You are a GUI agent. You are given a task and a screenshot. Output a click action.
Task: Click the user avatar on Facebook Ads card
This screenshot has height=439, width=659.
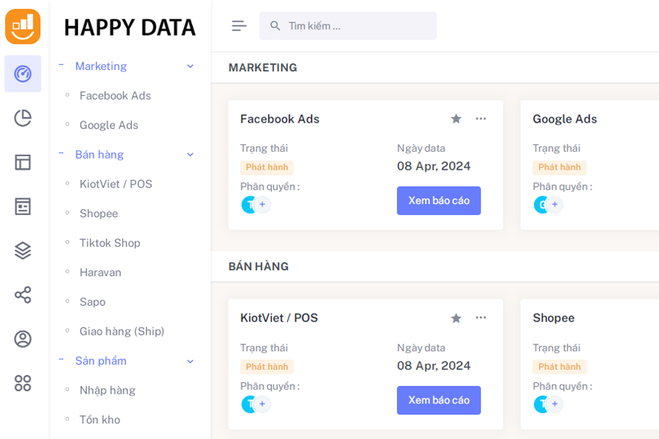pyautogui.click(x=249, y=205)
